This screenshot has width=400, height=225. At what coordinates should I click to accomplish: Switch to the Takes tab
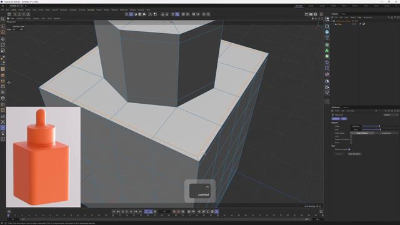click(x=344, y=14)
